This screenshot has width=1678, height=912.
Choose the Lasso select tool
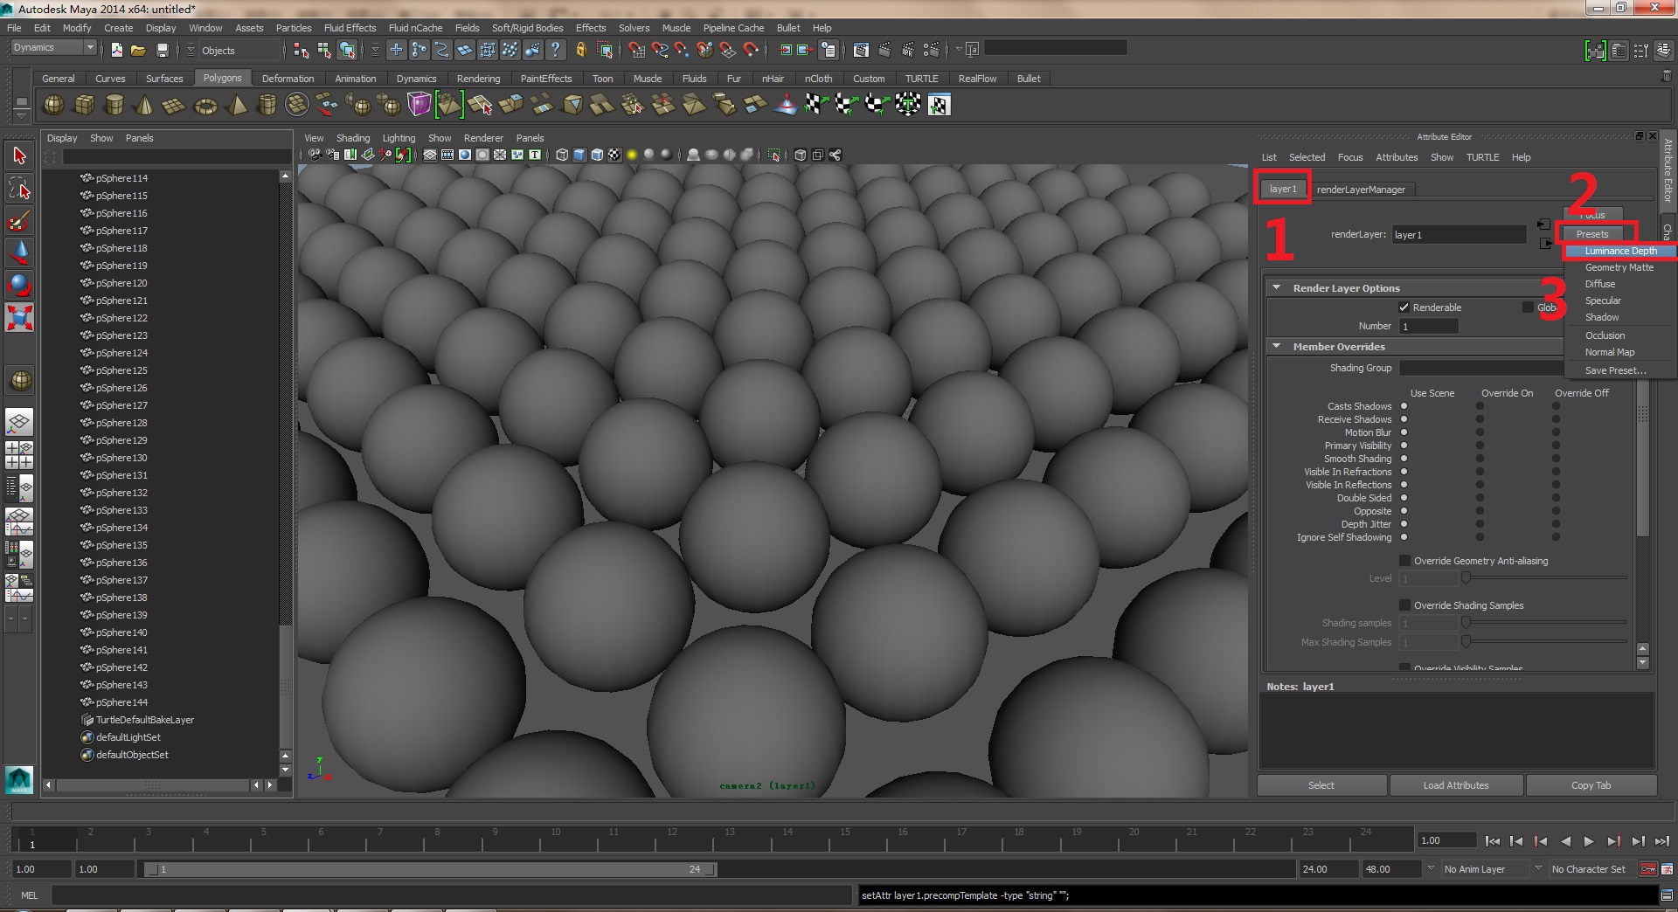(x=19, y=189)
